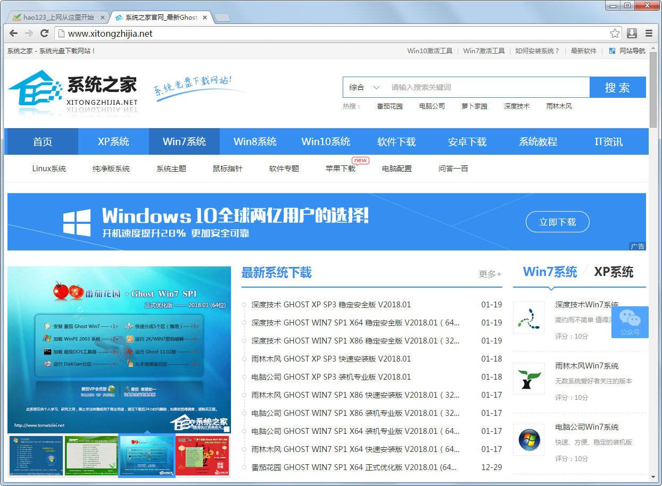Click the 雨林木风Win7系统 tree logo icon

coord(529,379)
